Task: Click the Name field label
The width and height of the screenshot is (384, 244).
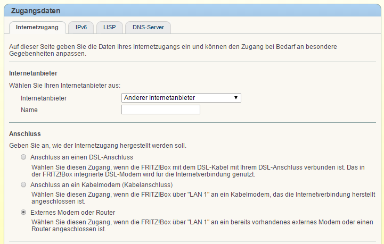Action: [x=29, y=110]
